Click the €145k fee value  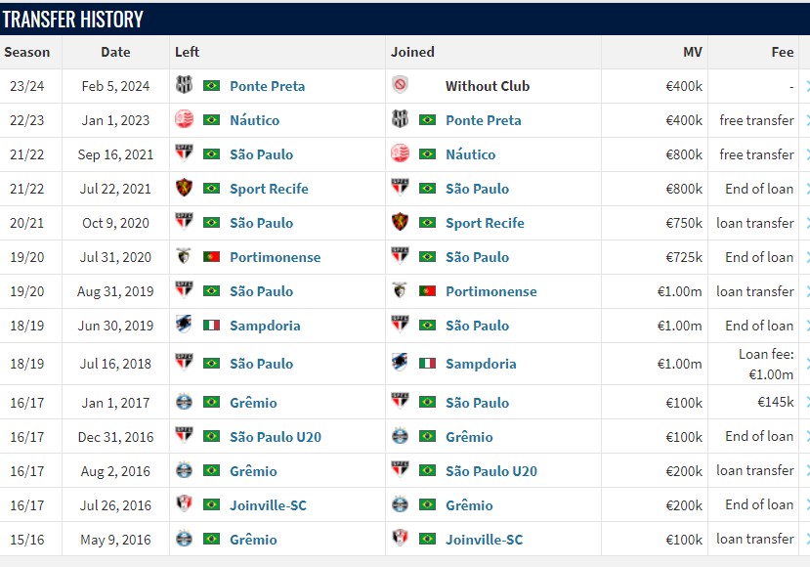click(x=775, y=402)
